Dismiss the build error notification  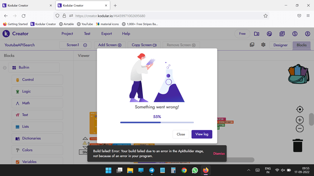(219, 153)
